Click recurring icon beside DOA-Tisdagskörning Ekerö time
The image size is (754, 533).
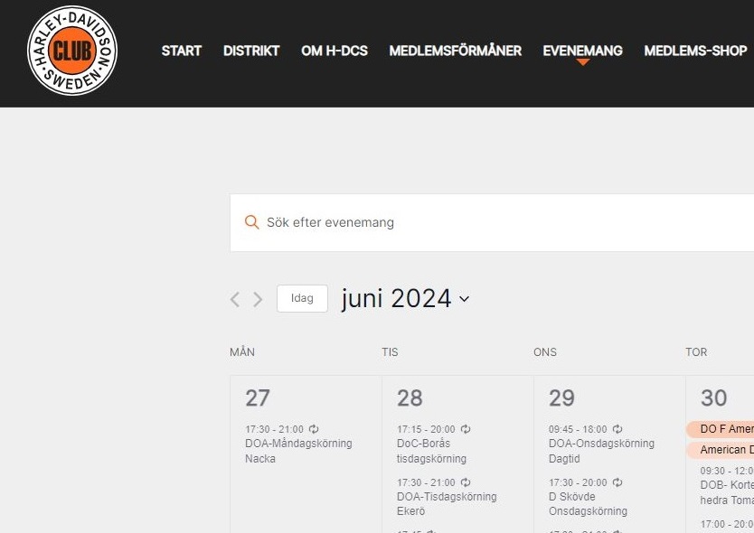tap(466, 482)
